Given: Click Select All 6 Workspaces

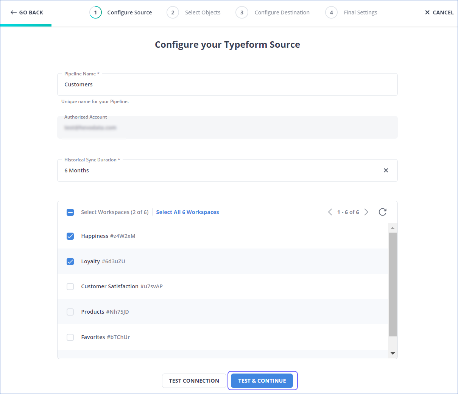Looking at the screenshot, I should tap(187, 212).
